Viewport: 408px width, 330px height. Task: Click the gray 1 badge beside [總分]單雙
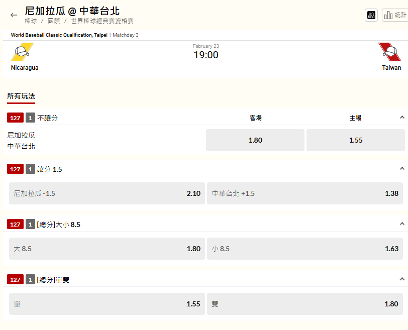click(30, 280)
